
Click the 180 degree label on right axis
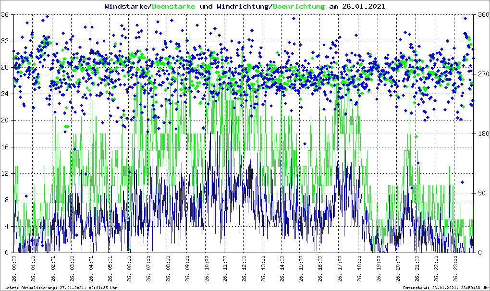click(482, 133)
